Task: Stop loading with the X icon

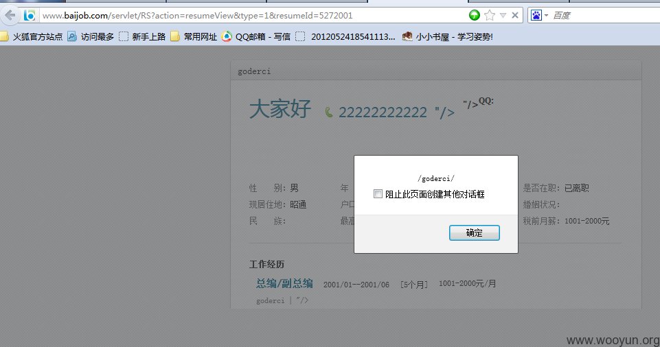Action: click(x=515, y=16)
